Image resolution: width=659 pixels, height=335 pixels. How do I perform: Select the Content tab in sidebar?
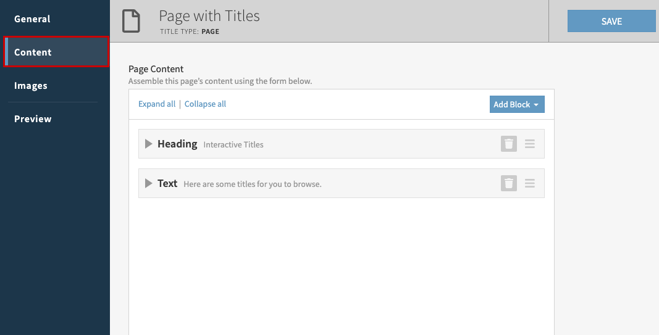pyautogui.click(x=33, y=52)
